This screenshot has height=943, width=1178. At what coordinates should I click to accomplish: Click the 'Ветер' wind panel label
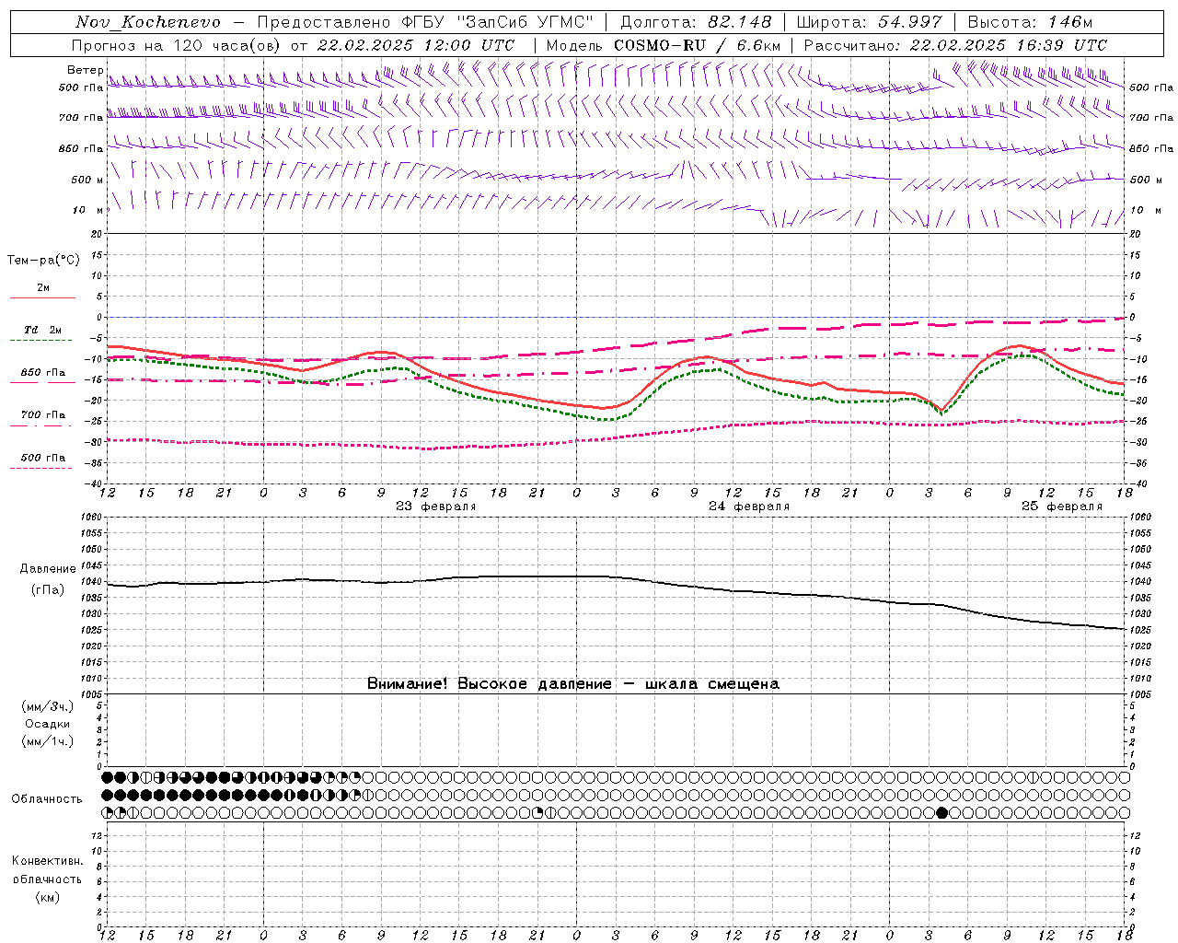pyautogui.click(x=85, y=70)
